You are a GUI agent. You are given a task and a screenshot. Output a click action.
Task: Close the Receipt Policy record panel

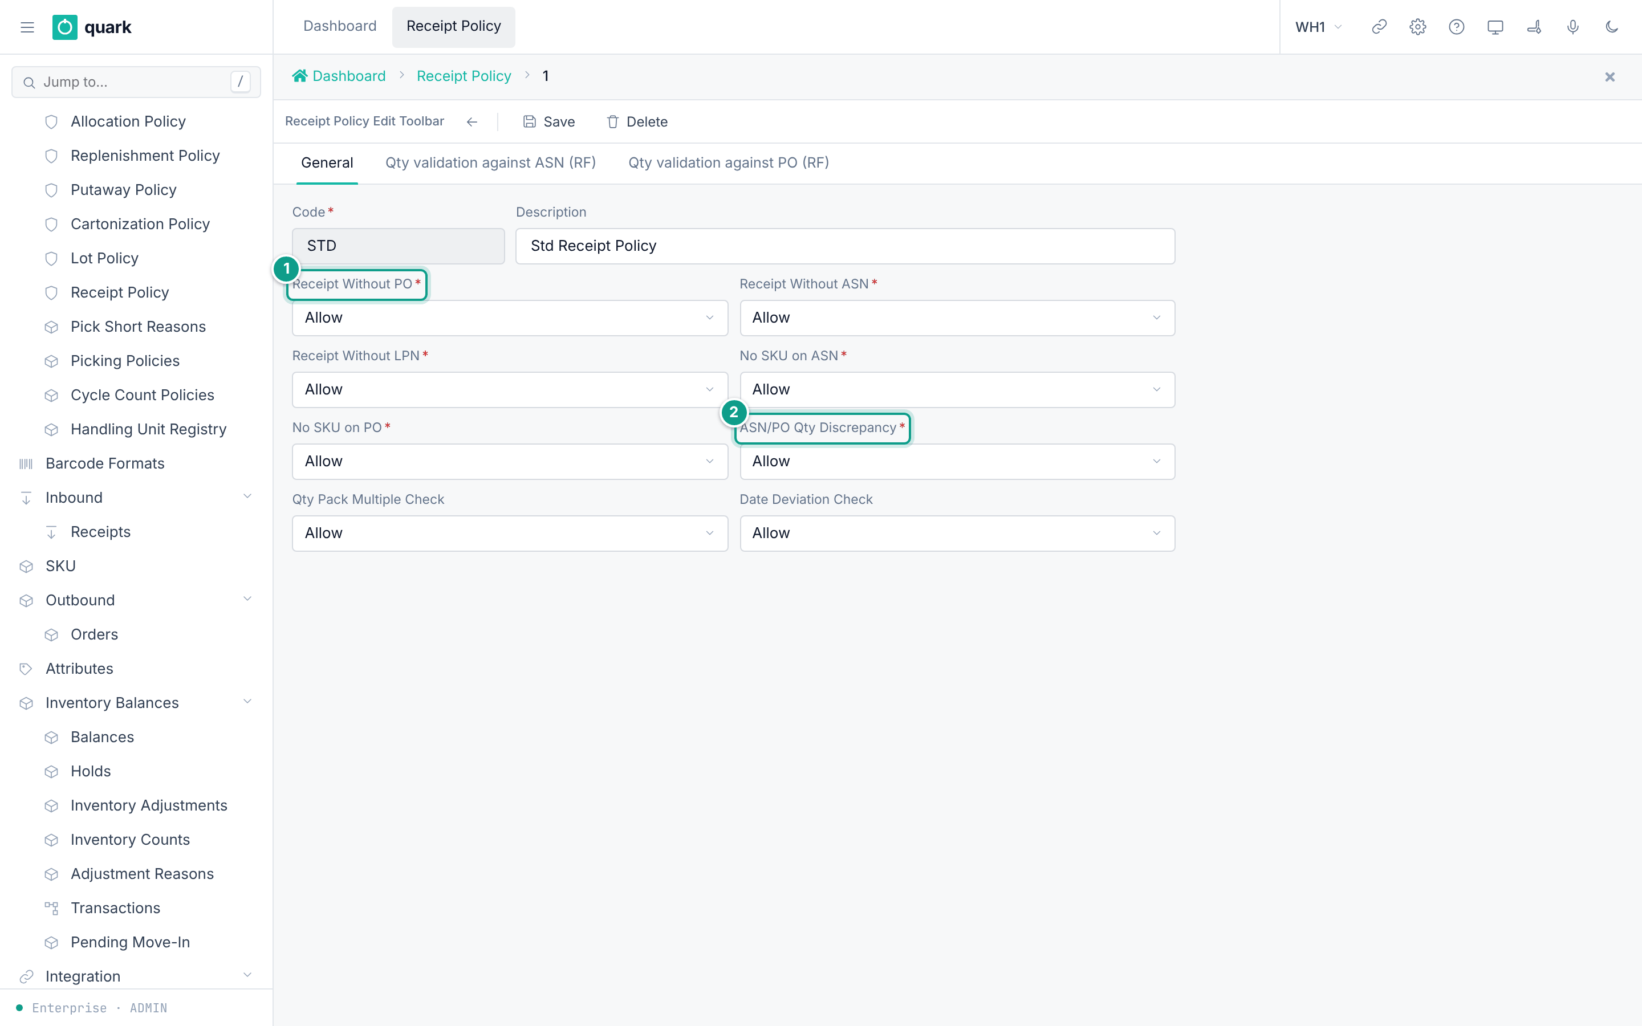pos(1610,77)
